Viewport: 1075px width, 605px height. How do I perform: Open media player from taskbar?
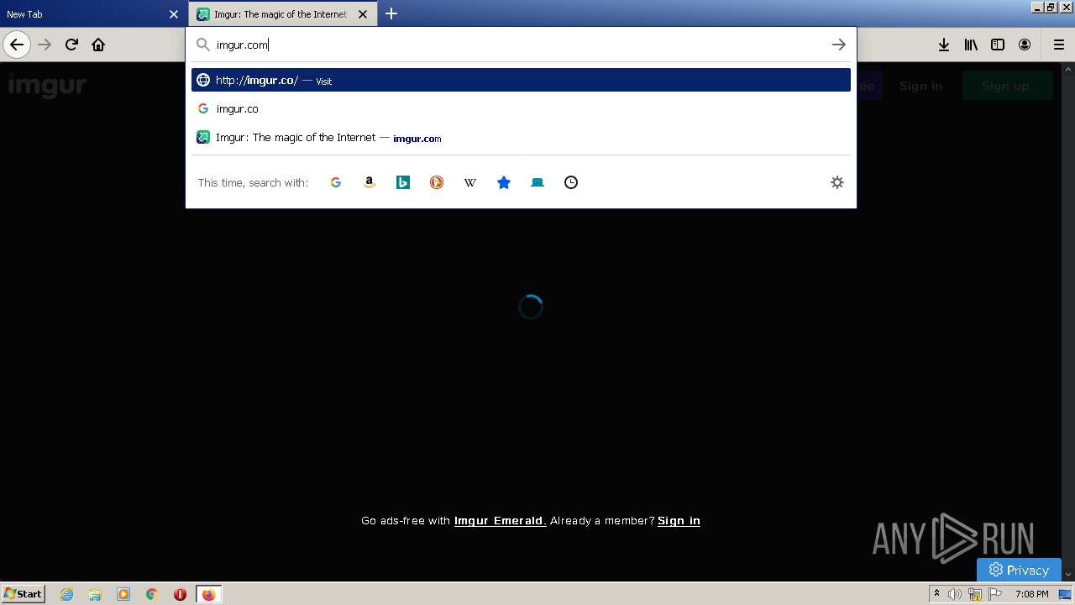[x=123, y=594]
